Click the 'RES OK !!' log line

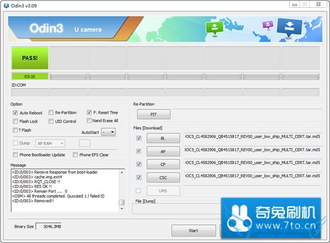32,187
